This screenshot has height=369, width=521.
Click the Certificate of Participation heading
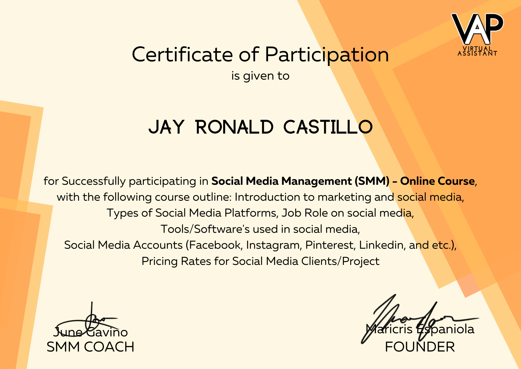[x=260, y=55]
